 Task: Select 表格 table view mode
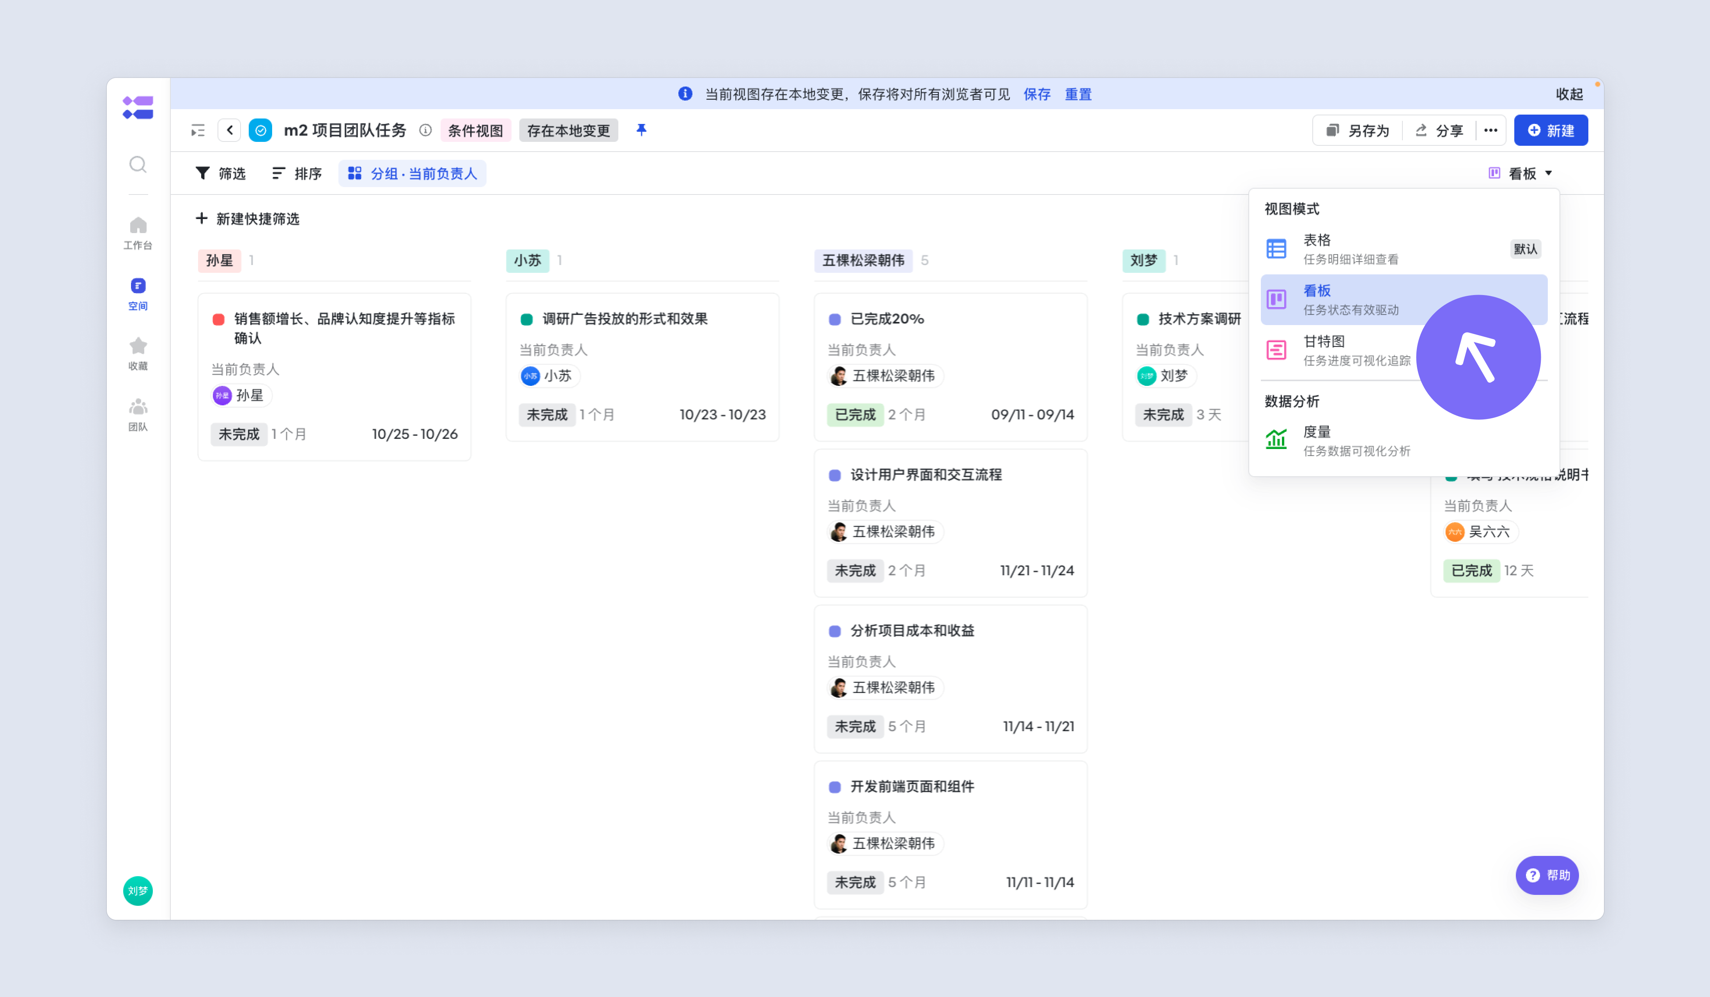pyautogui.click(x=1404, y=249)
